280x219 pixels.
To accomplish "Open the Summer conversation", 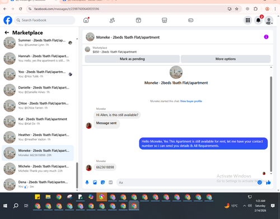I will click(38, 43).
